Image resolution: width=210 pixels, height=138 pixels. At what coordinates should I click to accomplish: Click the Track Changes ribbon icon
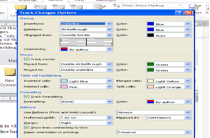tap(100, 7)
